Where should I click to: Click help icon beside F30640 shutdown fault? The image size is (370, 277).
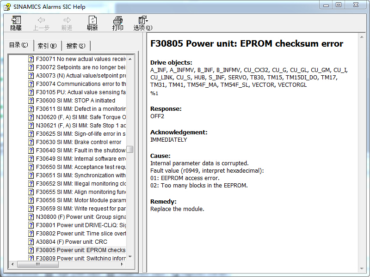pos(31,151)
